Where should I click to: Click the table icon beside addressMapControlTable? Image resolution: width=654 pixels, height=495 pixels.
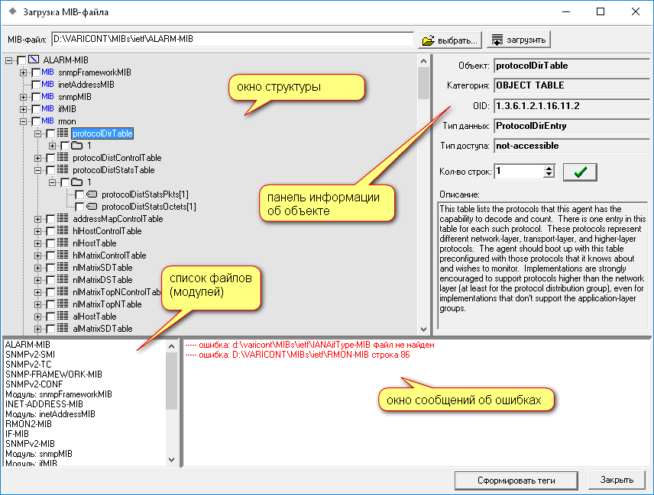pyautogui.click(x=63, y=219)
